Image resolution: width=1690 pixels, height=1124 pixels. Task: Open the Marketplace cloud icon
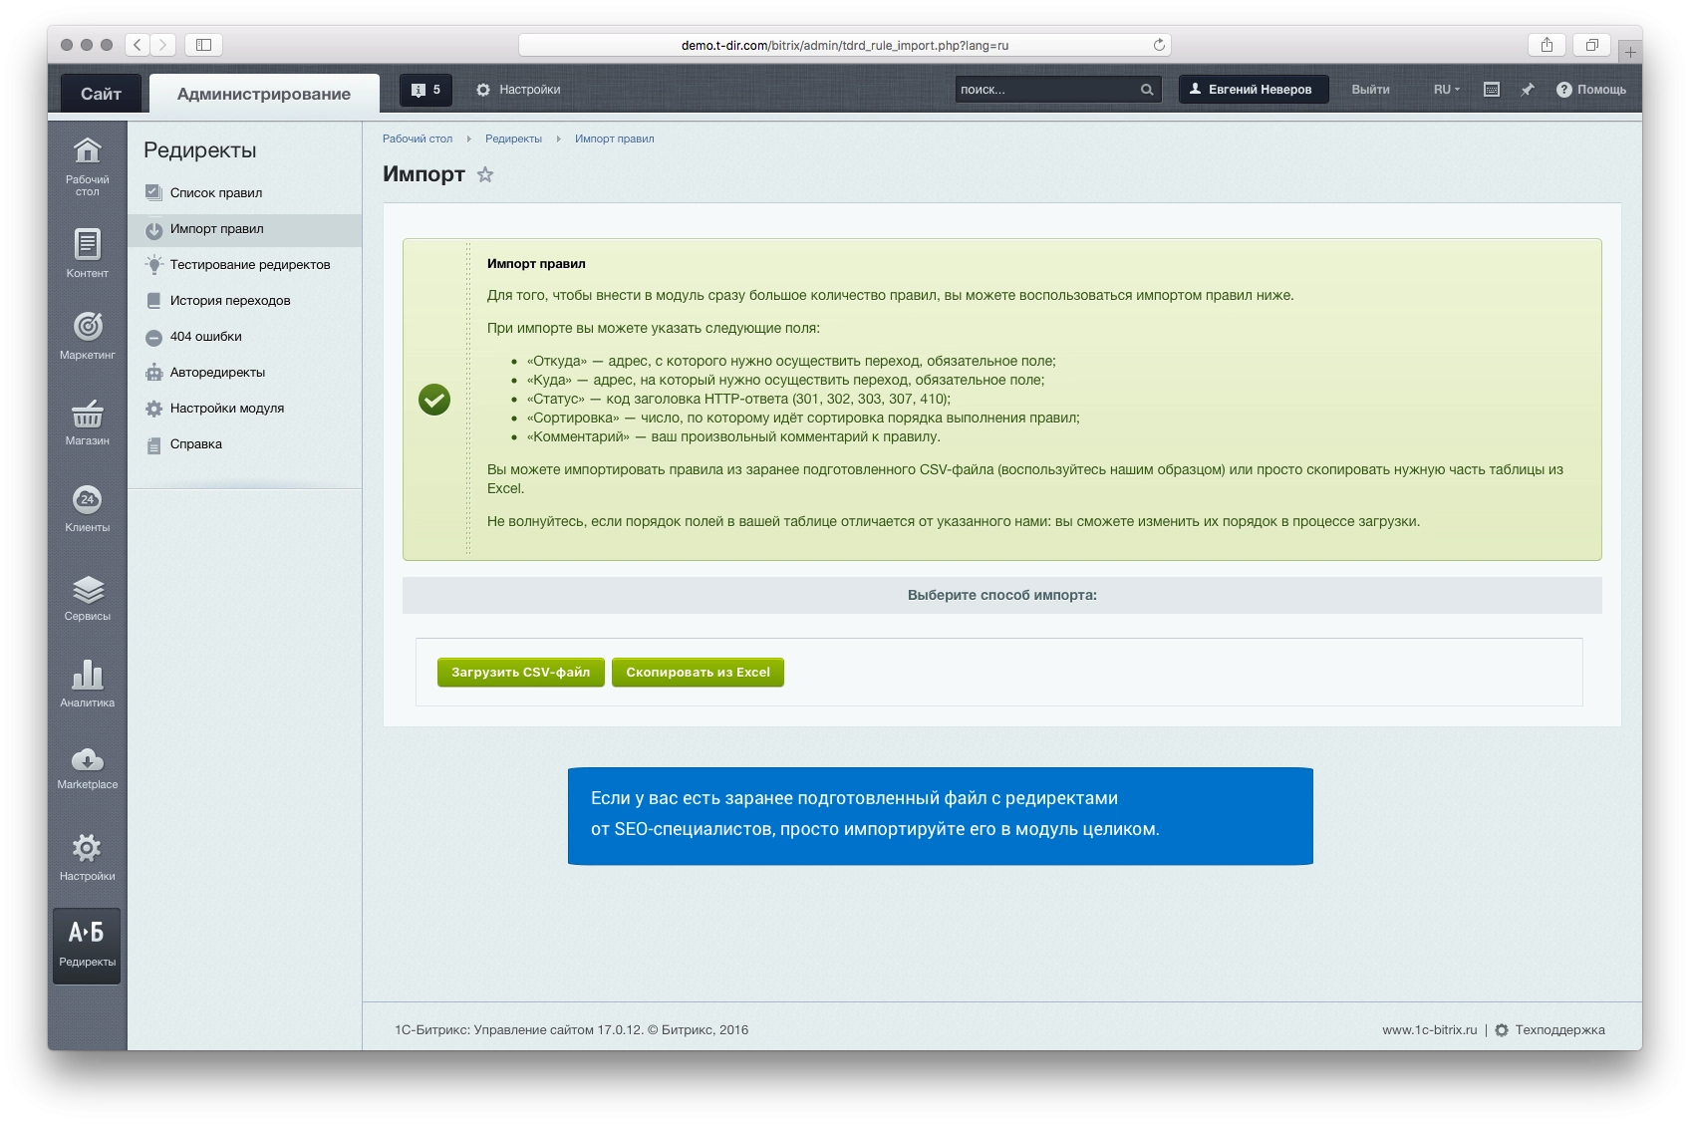[x=88, y=759]
